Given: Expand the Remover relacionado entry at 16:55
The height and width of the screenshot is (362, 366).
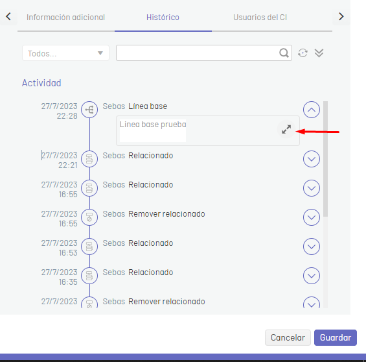Looking at the screenshot, I should click(312, 217).
